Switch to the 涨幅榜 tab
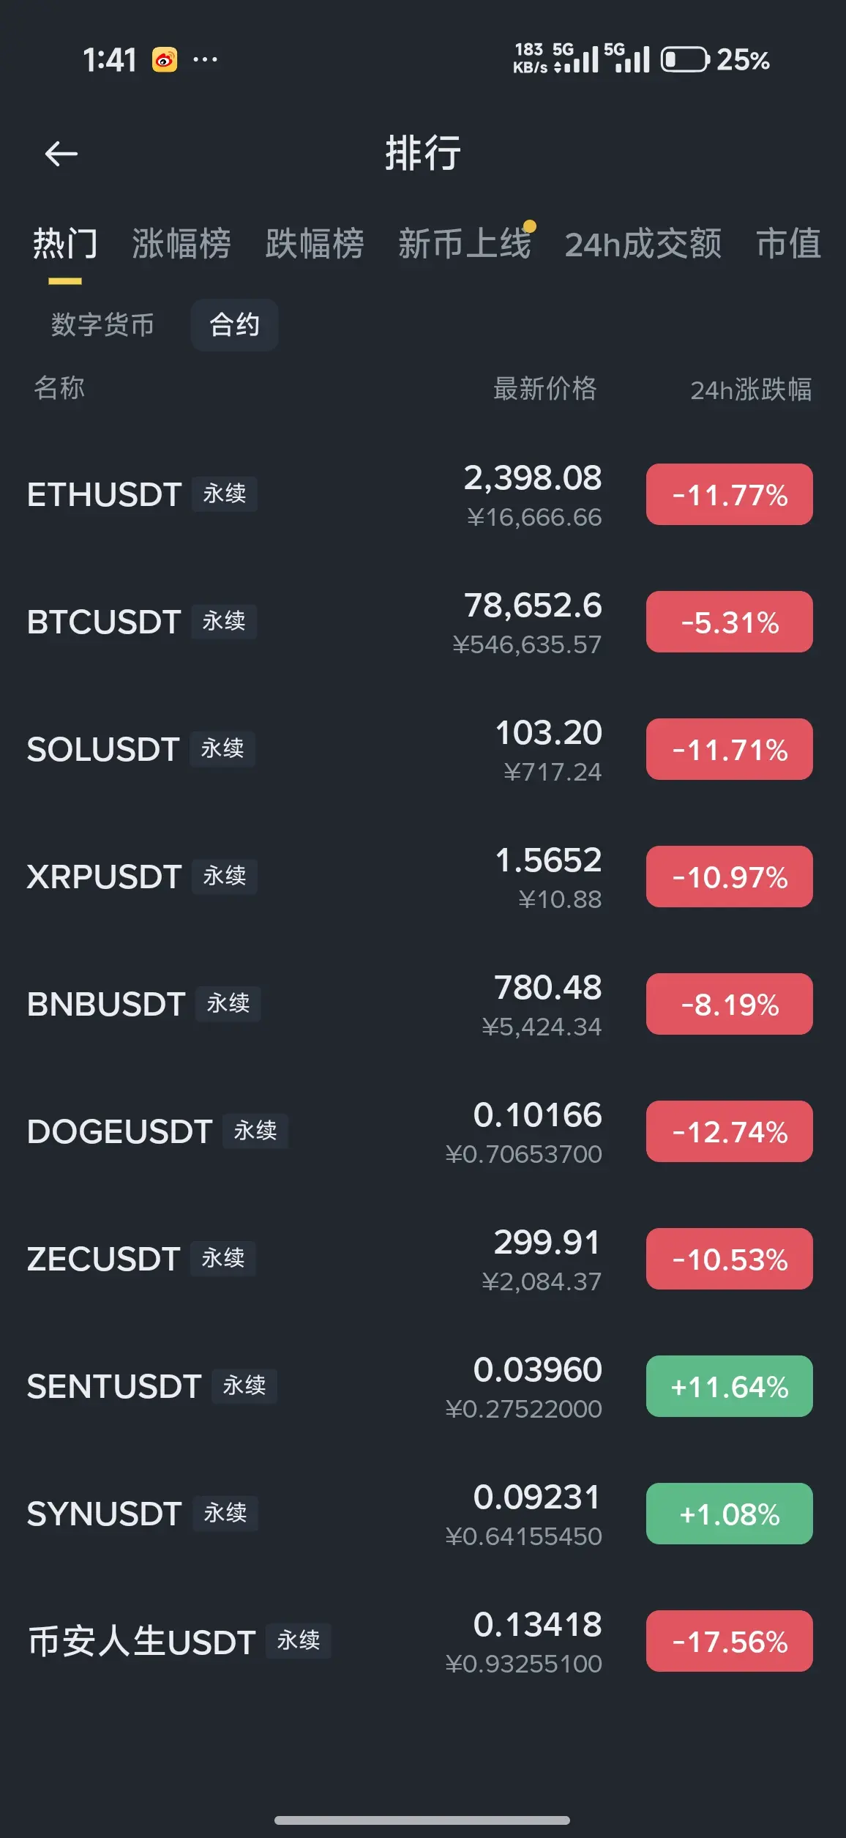This screenshot has width=846, height=1838. (181, 244)
